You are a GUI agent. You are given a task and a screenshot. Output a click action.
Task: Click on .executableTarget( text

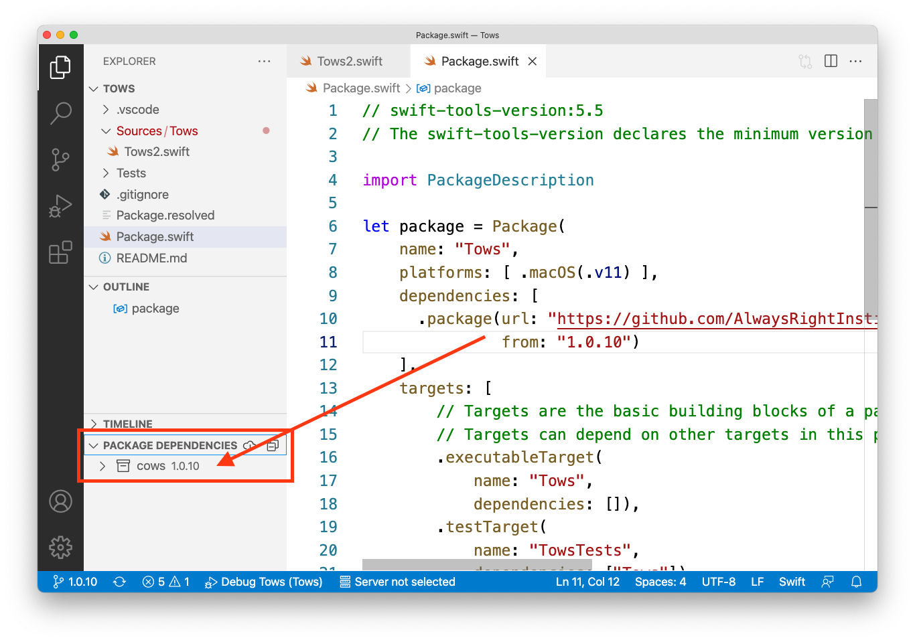pos(520,457)
